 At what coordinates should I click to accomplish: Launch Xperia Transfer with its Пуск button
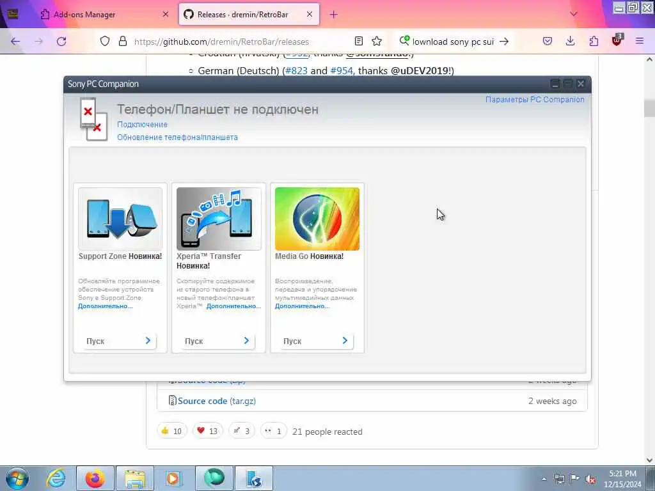(218, 341)
